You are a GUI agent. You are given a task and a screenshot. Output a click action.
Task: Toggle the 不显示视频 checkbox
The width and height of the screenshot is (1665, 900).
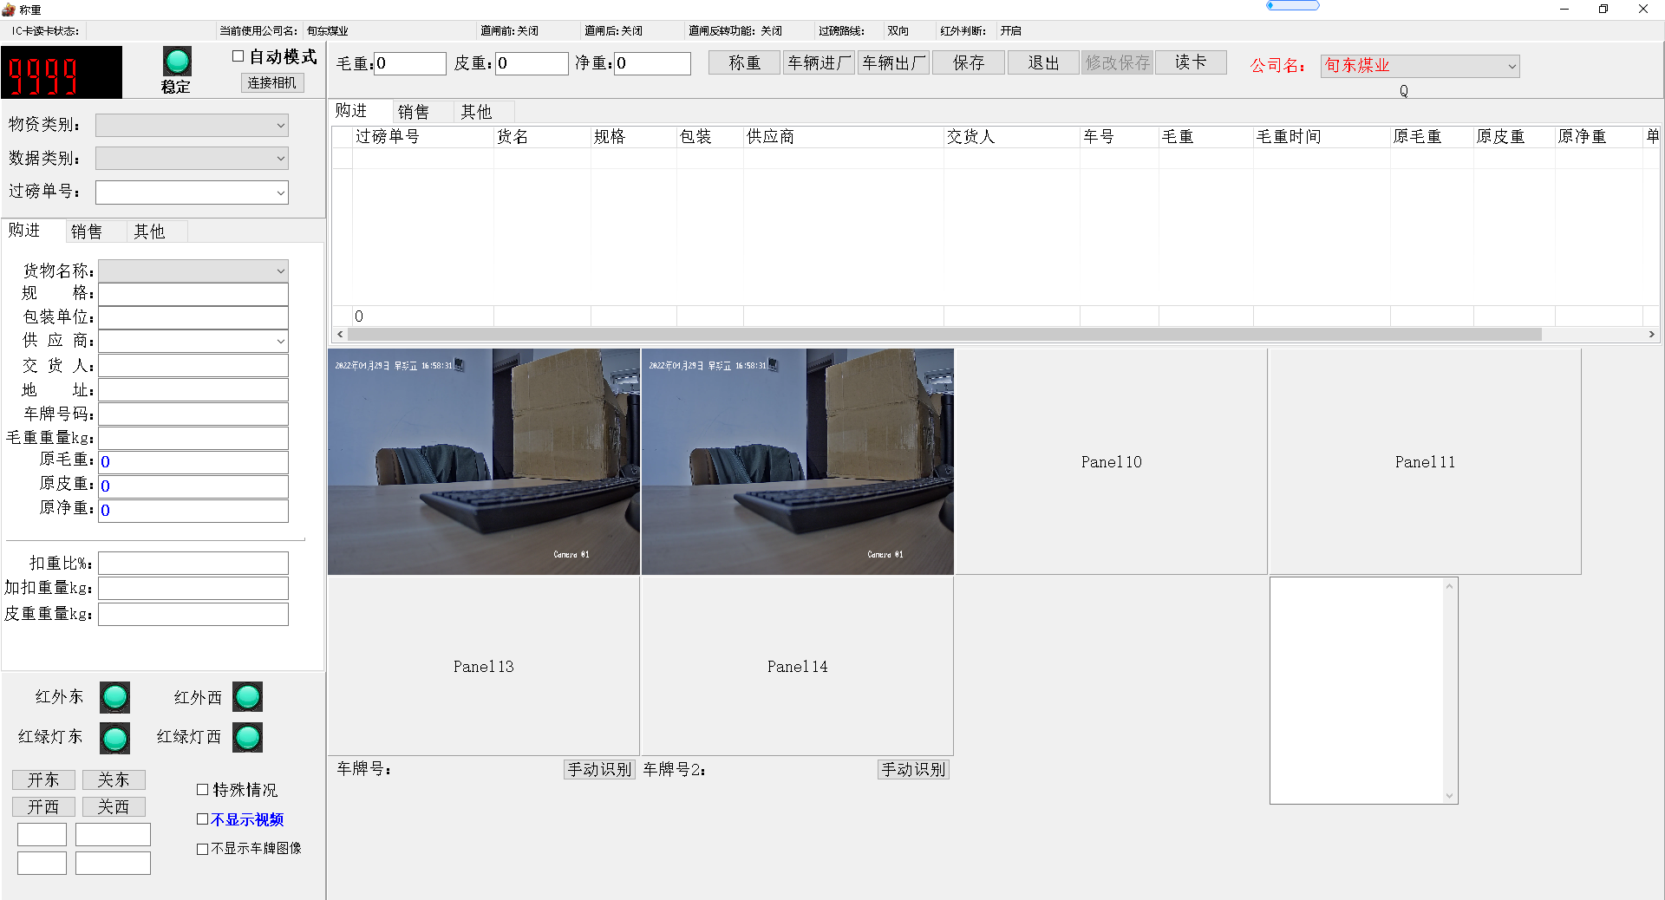[x=203, y=819]
